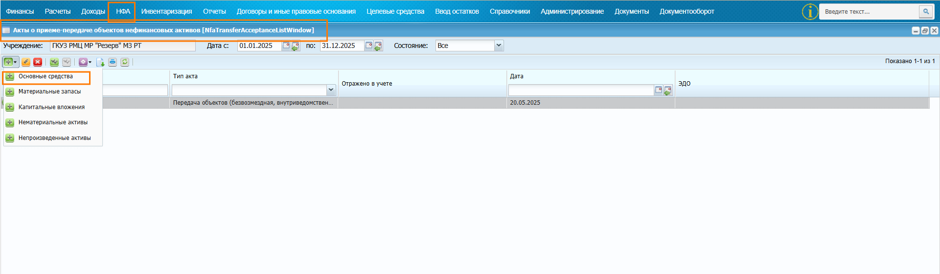Open 'Договоры и иные правовые основания' menu
This screenshot has width=940, height=274.
pos(296,11)
